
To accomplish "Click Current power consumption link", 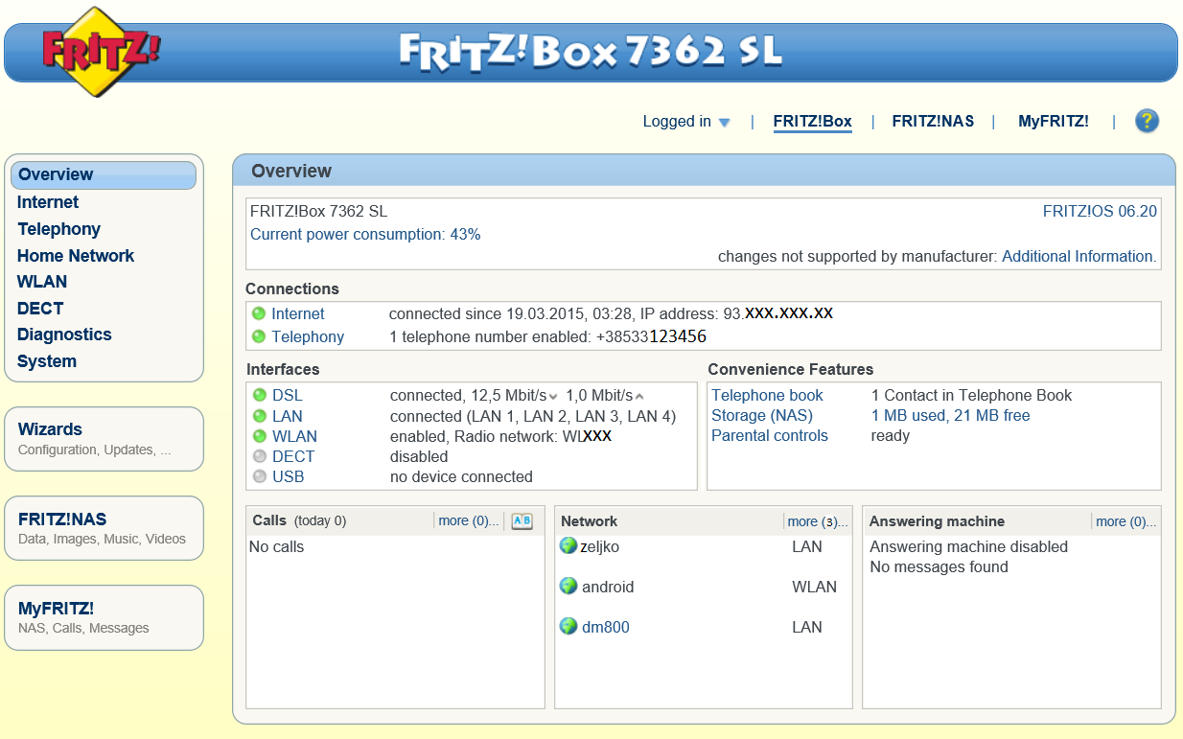I will coord(365,235).
